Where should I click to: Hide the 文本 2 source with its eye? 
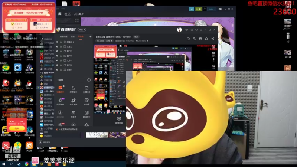(x=57, y=47)
